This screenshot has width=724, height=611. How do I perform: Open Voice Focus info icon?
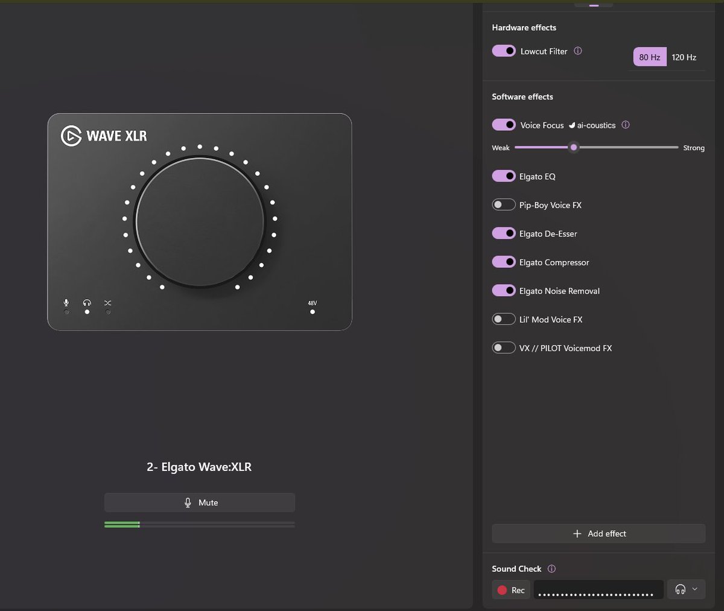626,125
